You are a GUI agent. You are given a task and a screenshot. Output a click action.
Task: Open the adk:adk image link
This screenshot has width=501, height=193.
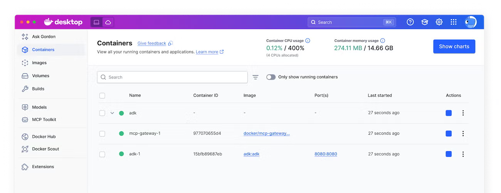251,154
